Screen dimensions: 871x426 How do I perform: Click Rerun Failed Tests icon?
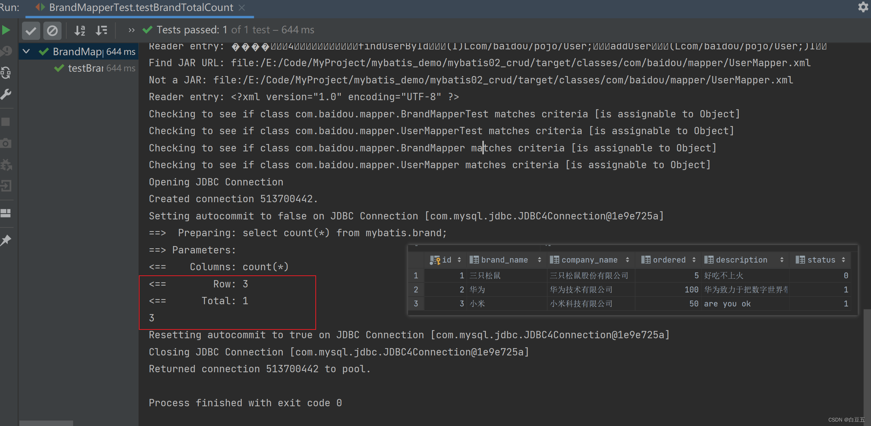(x=6, y=51)
